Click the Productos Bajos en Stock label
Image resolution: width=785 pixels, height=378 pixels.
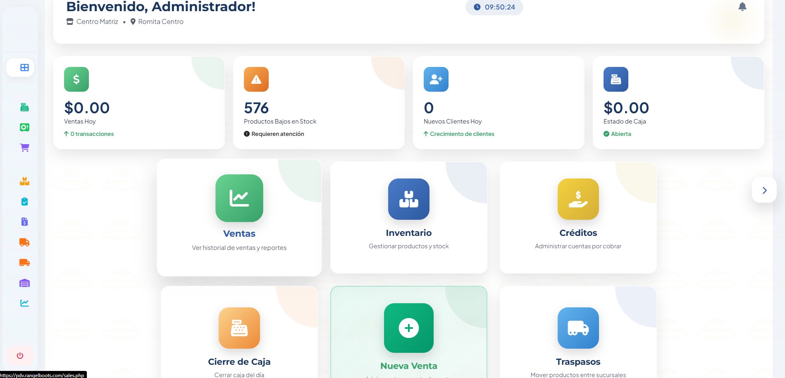click(x=280, y=121)
